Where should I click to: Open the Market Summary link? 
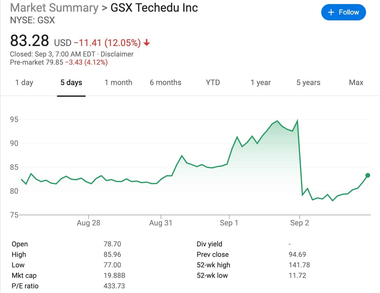click(x=54, y=8)
